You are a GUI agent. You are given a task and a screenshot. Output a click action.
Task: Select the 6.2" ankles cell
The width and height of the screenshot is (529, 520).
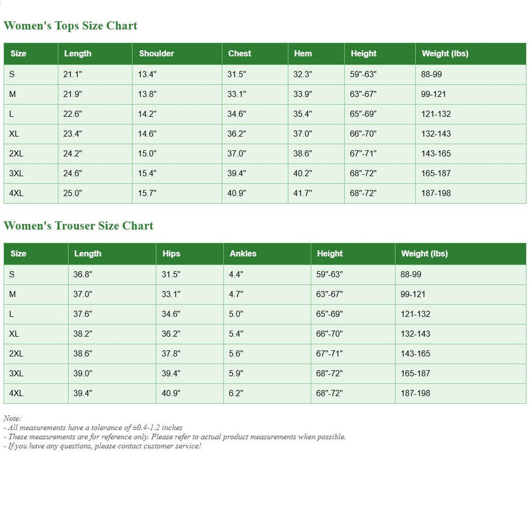point(235,393)
